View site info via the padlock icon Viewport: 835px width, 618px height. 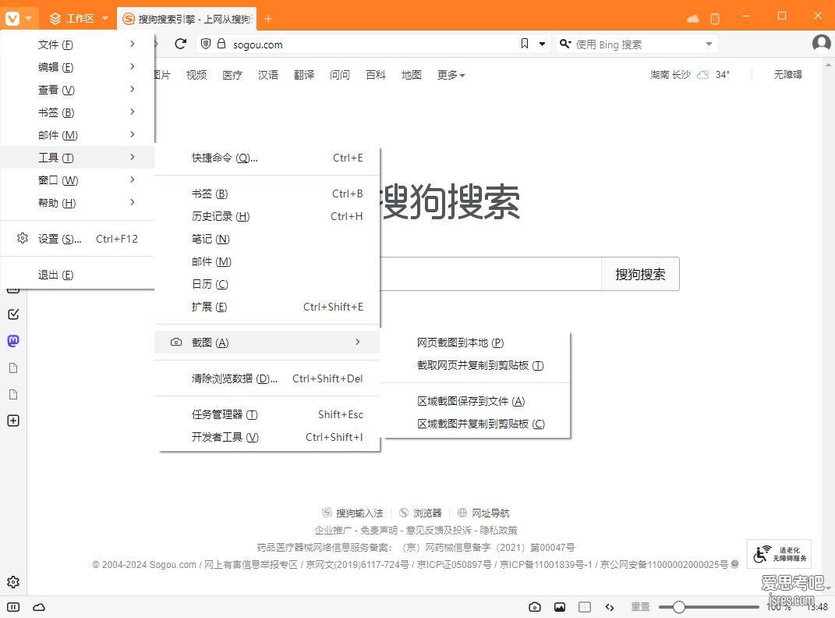221,44
